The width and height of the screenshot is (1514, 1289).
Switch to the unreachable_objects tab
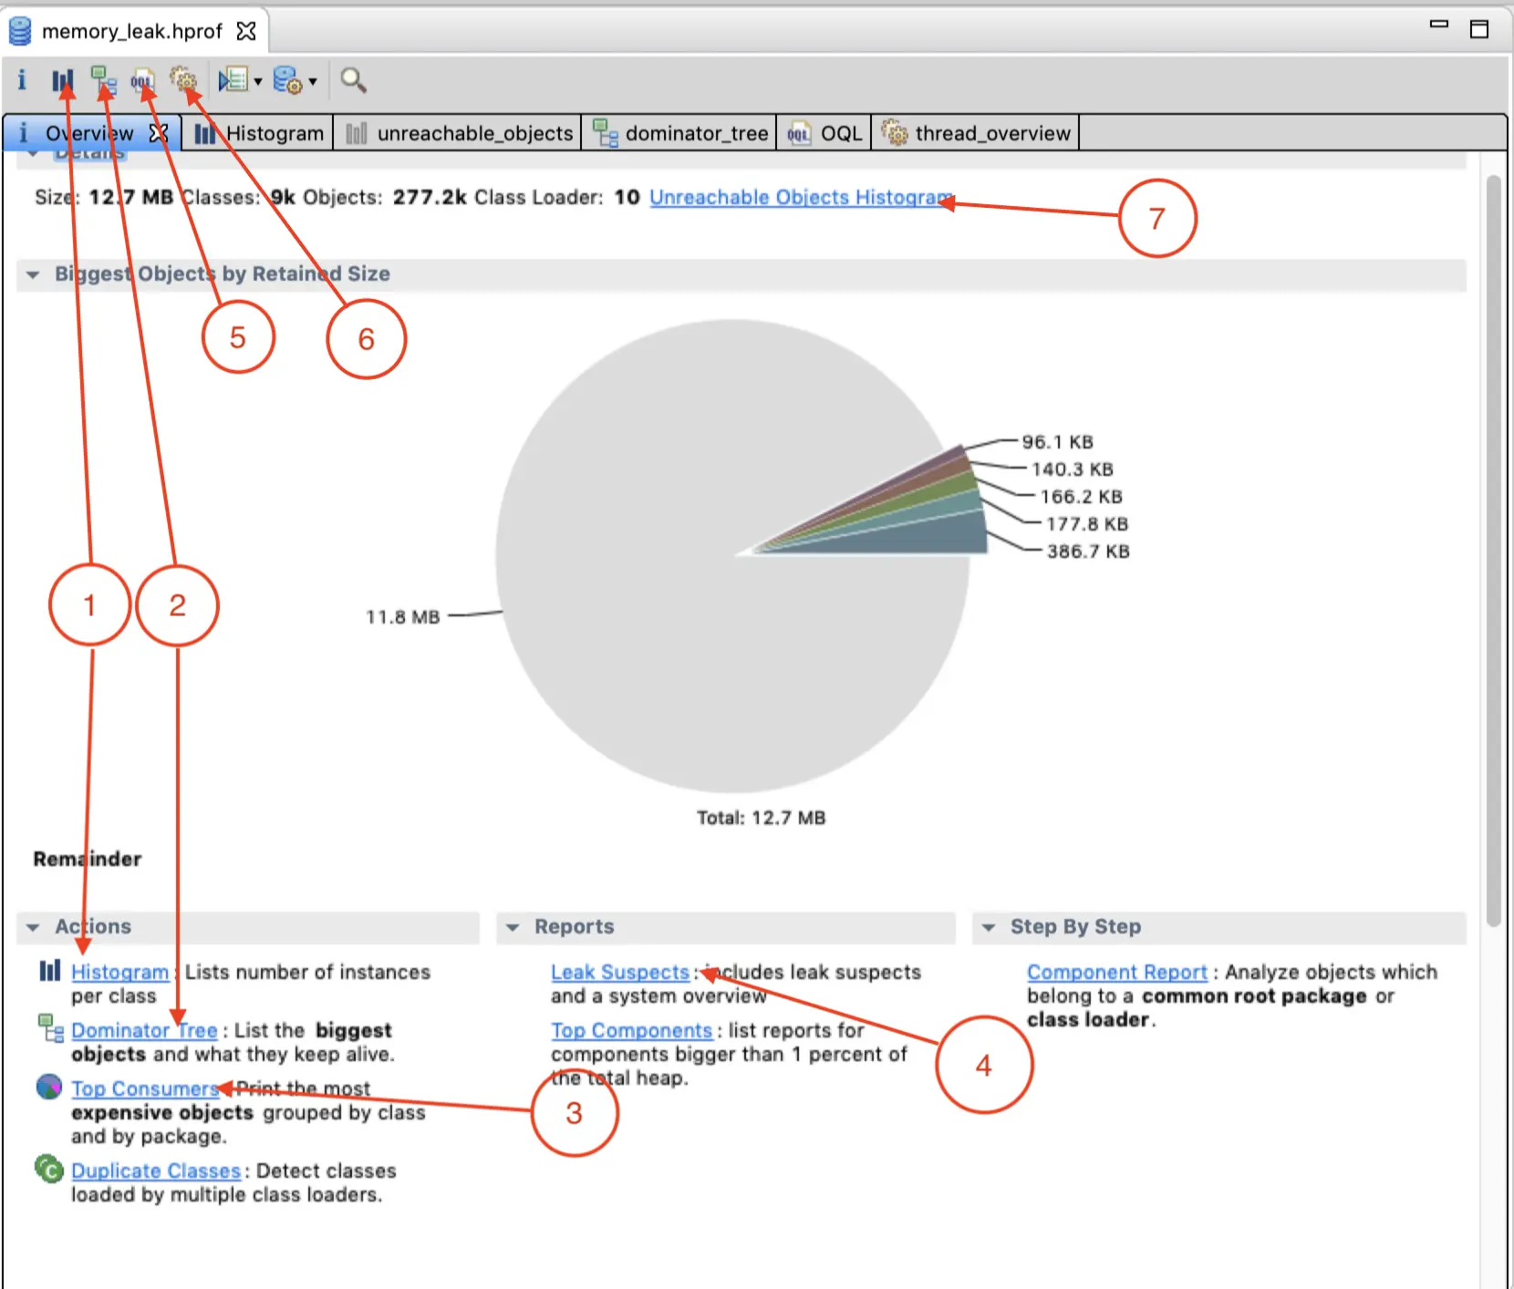click(x=459, y=133)
